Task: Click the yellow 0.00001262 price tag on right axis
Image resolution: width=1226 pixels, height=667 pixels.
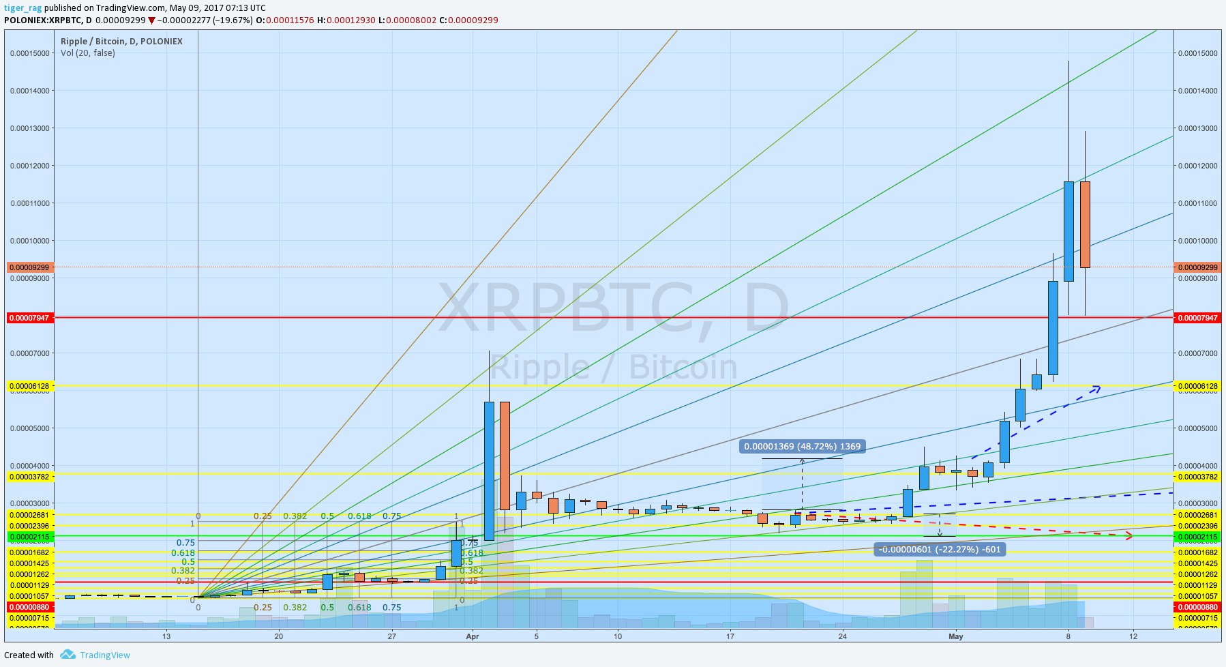Action: pyautogui.click(x=1198, y=574)
